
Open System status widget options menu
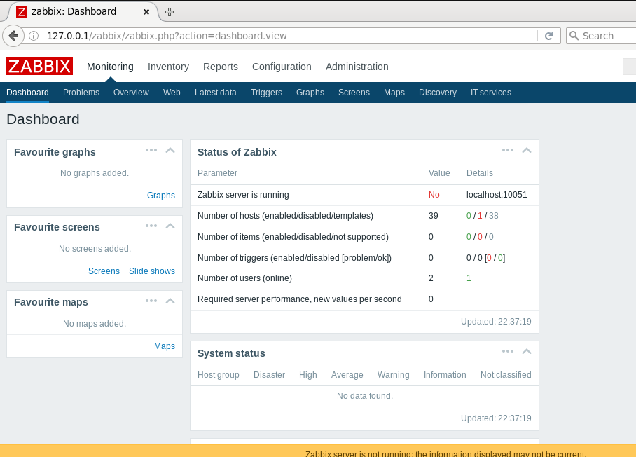pyautogui.click(x=508, y=351)
